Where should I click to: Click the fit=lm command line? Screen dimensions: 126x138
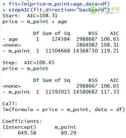click(56, 4)
